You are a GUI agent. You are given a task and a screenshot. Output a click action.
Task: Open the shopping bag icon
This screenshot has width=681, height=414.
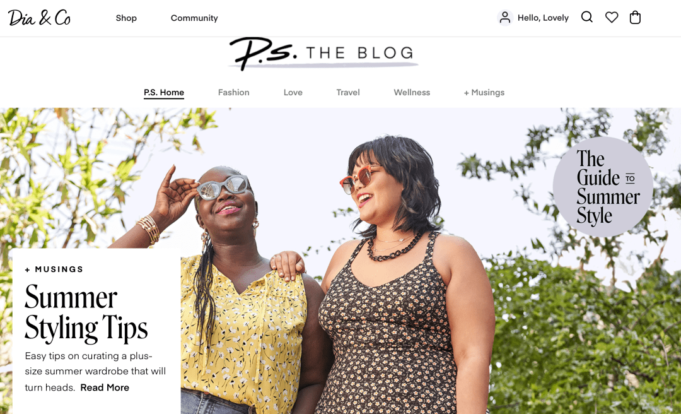click(635, 18)
